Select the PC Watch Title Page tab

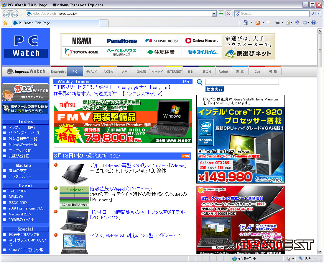tap(56, 23)
